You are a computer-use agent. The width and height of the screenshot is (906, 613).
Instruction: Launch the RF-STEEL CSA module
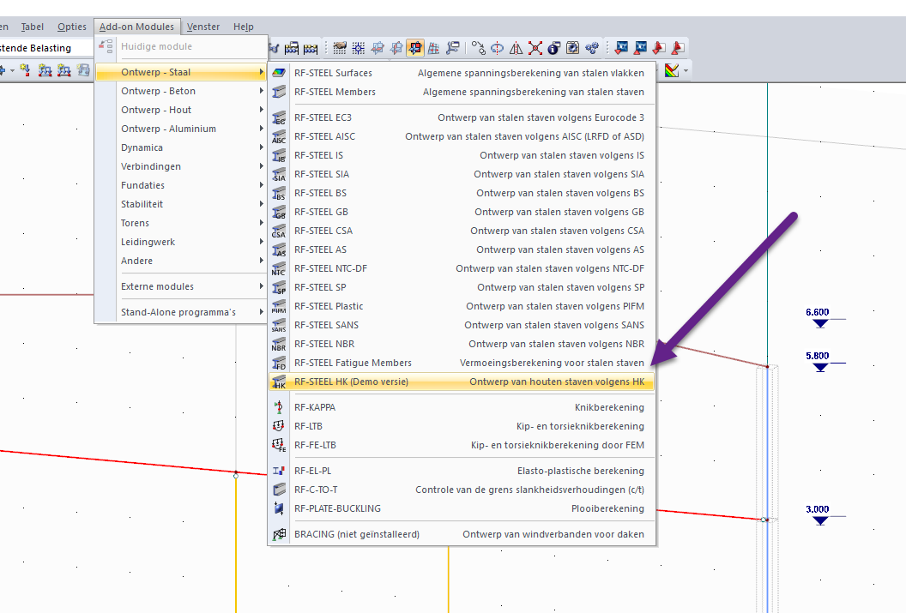tap(462, 231)
